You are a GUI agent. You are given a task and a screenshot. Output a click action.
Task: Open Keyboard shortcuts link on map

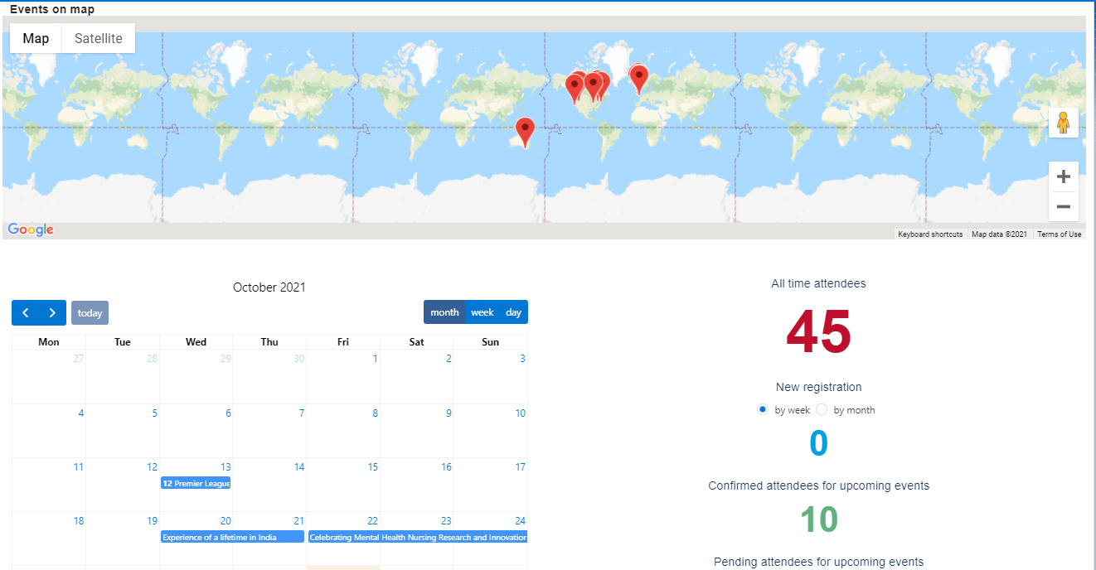point(930,234)
